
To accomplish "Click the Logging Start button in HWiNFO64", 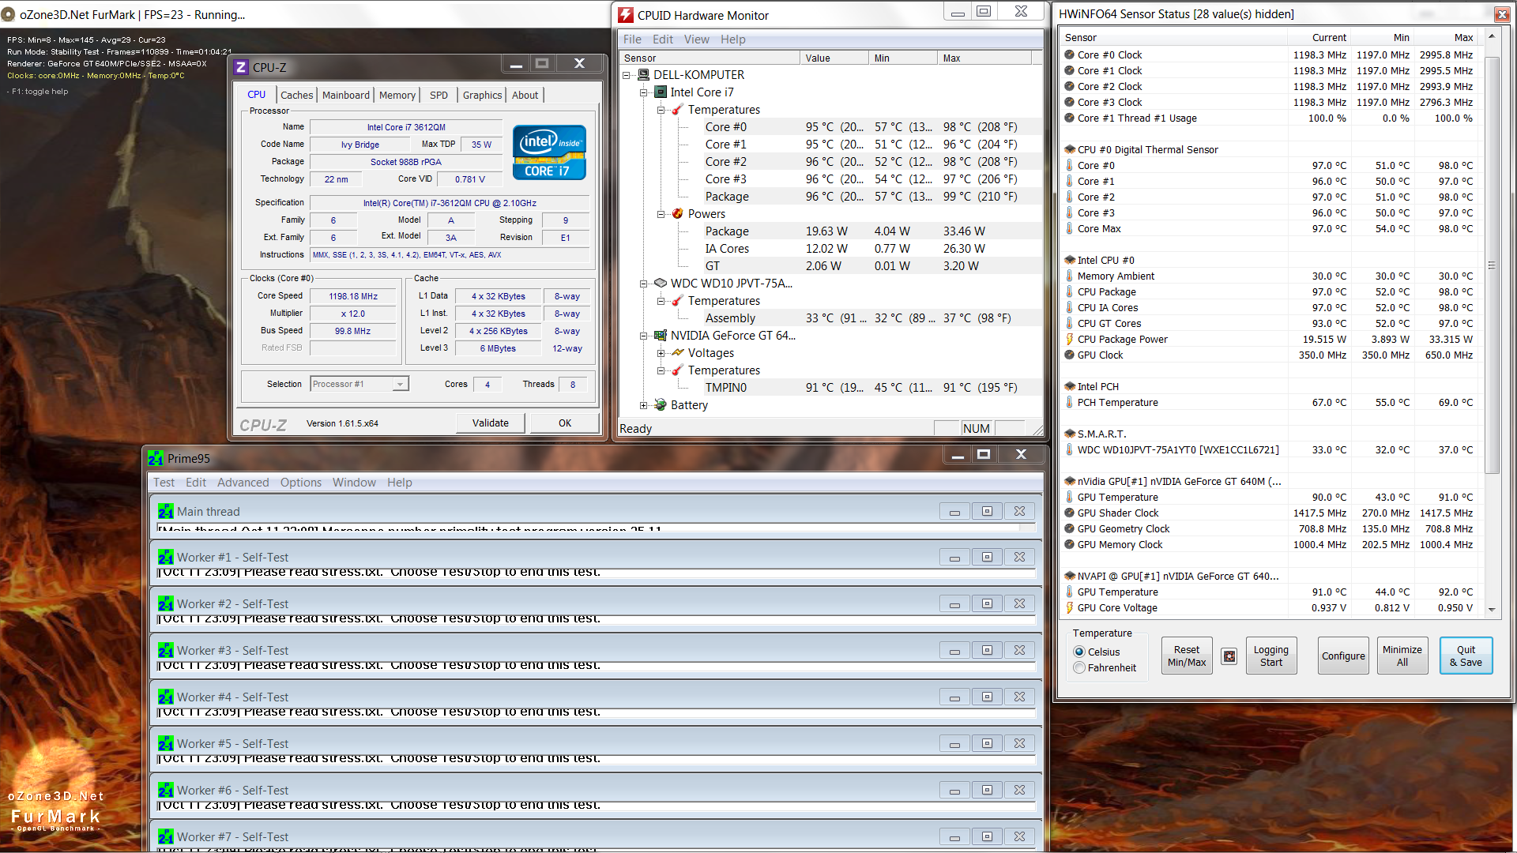I will click(1271, 656).
